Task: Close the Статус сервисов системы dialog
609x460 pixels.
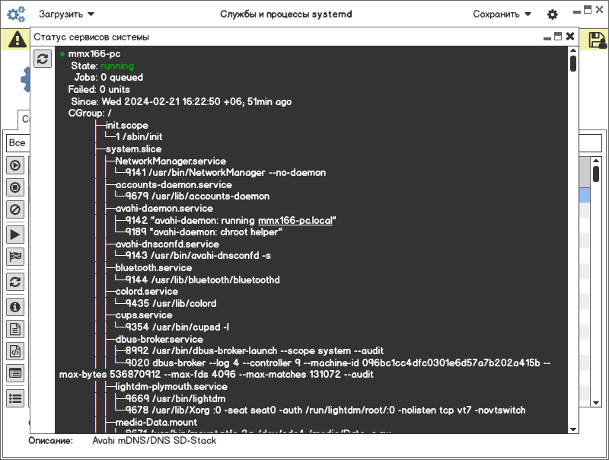Action: [x=570, y=37]
